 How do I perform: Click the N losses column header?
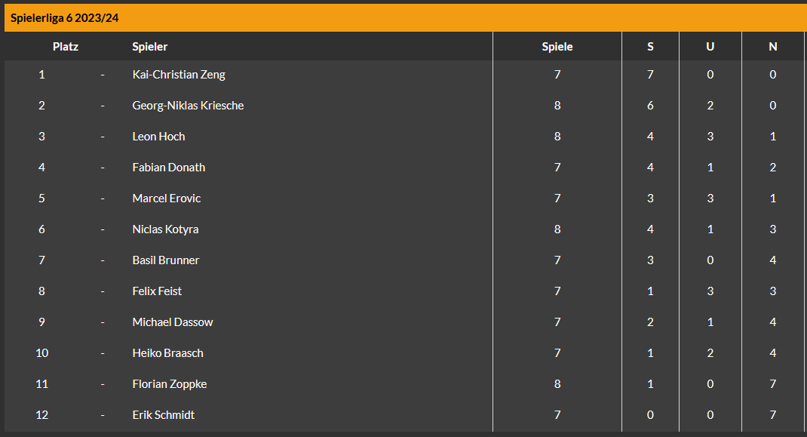772,46
